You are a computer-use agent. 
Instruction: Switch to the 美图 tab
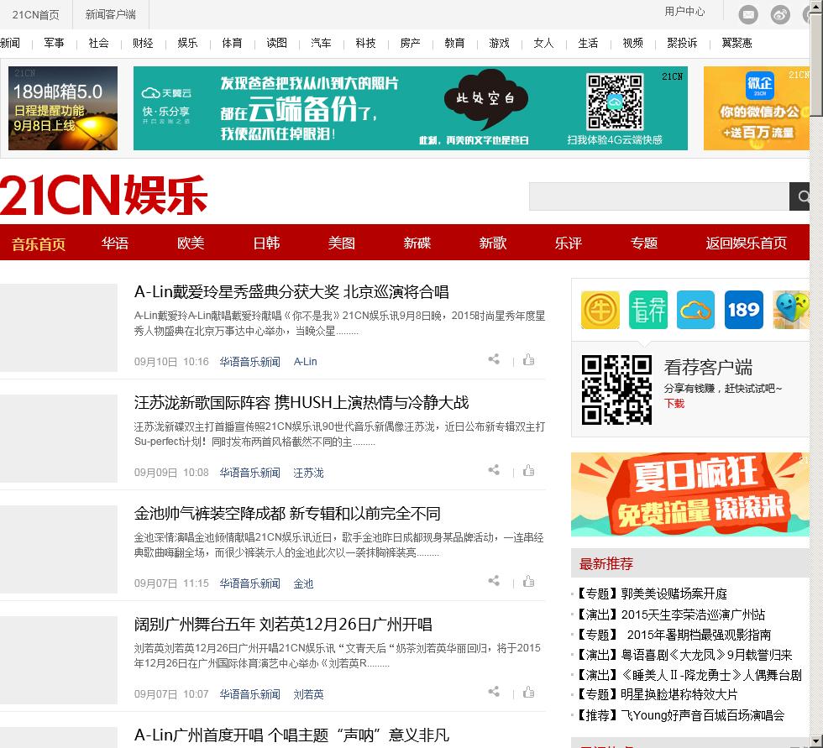tap(342, 243)
